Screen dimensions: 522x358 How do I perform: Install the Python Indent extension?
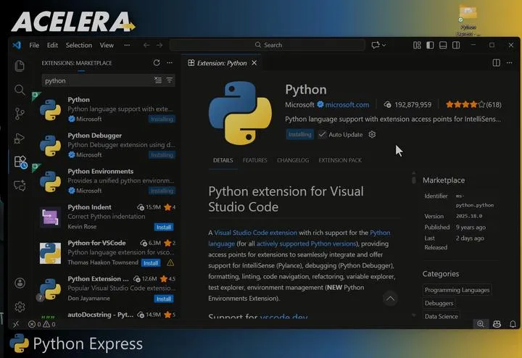pos(164,227)
